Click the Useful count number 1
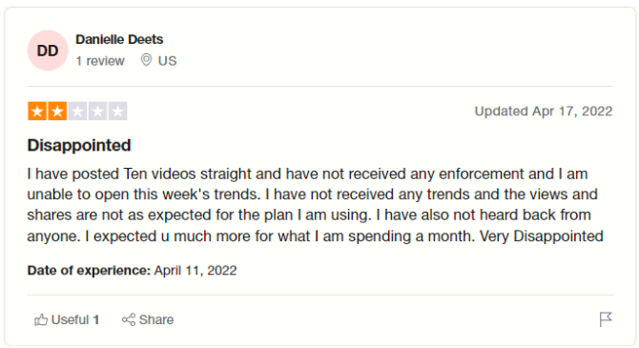 click(96, 320)
